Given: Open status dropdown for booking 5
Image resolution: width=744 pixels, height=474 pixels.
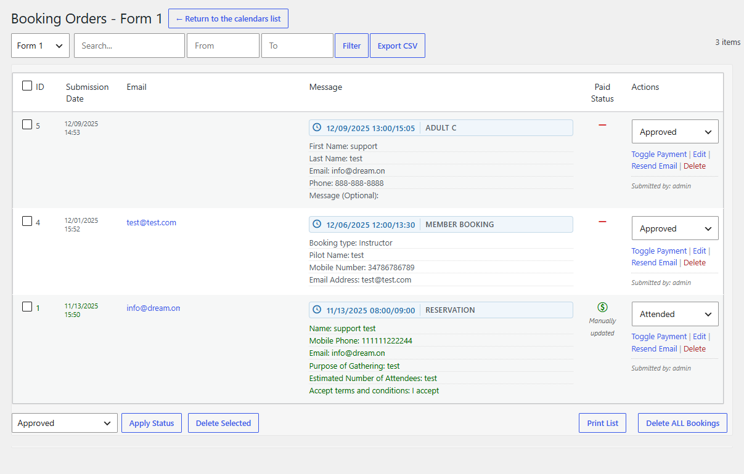Looking at the screenshot, I should (674, 132).
